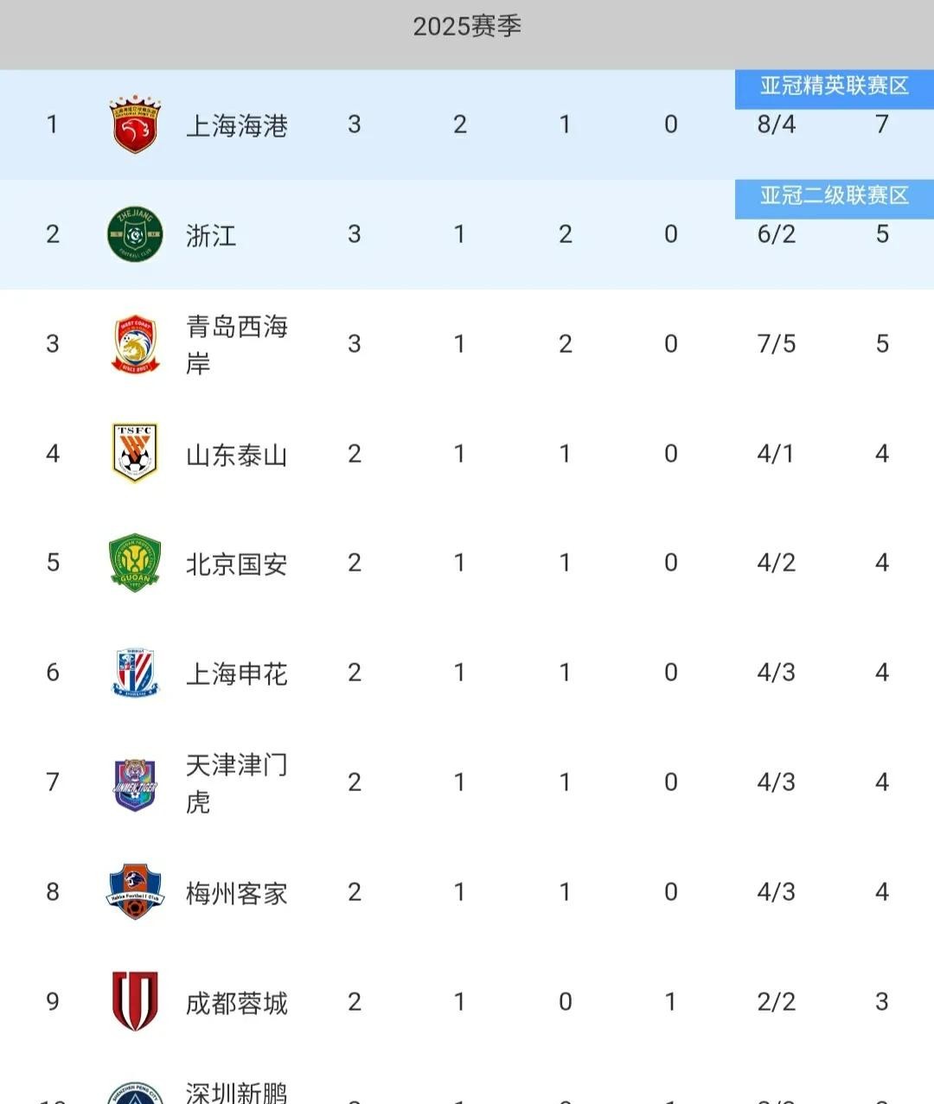Tap the Shanghai Shenhua blue crest
The image size is (934, 1104).
click(135, 673)
